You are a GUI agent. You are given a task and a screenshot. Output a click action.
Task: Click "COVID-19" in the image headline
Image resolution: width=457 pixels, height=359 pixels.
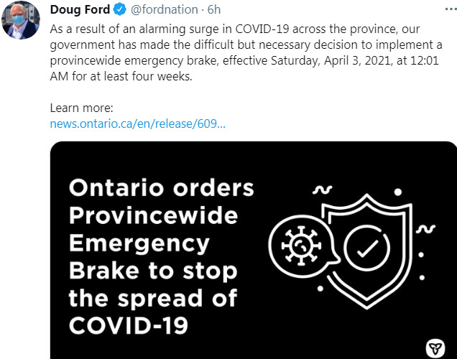(129, 325)
